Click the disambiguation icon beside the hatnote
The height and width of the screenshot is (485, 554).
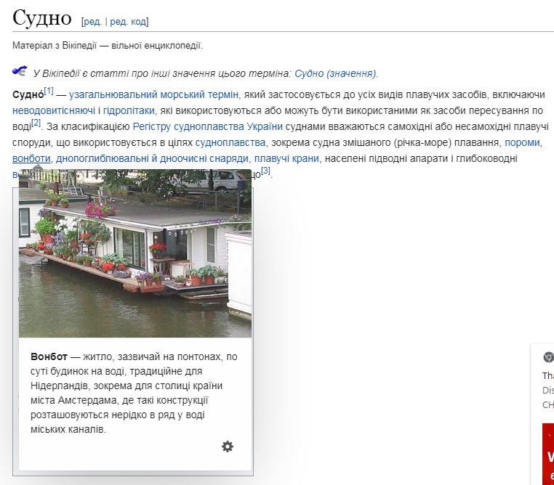[x=20, y=71]
